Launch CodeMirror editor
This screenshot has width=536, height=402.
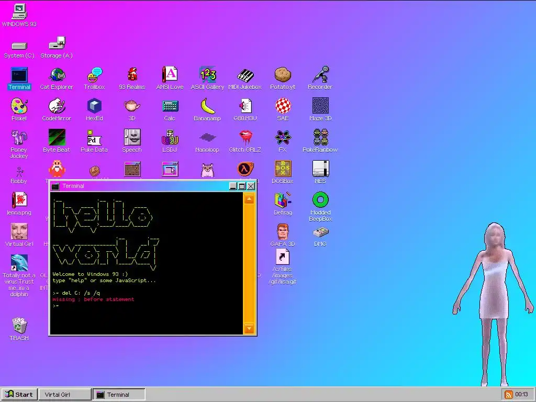coord(57,110)
